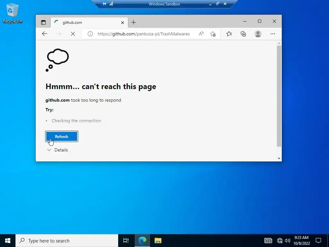The height and width of the screenshot is (247, 329).
Task: Restore down the Windows Sandbox window
Action: click(218, 4)
